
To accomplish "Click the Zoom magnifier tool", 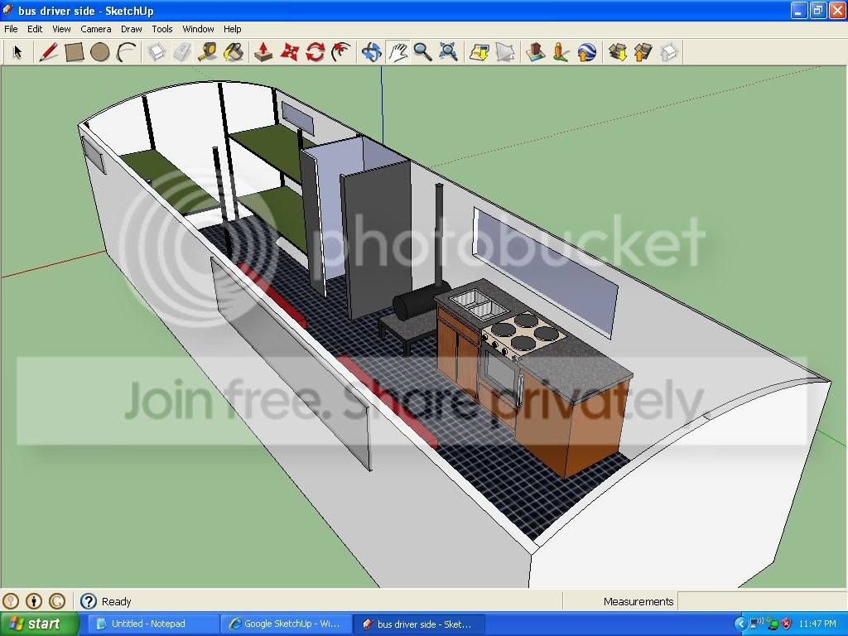I will (423, 52).
